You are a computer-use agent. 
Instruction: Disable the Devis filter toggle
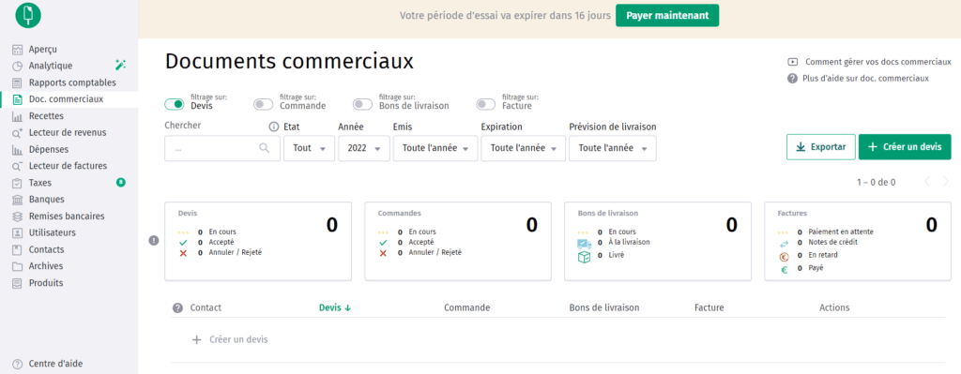point(175,105)
